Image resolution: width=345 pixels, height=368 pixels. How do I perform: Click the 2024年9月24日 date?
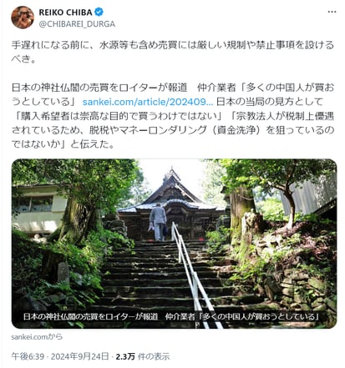[x=80, y=356]
